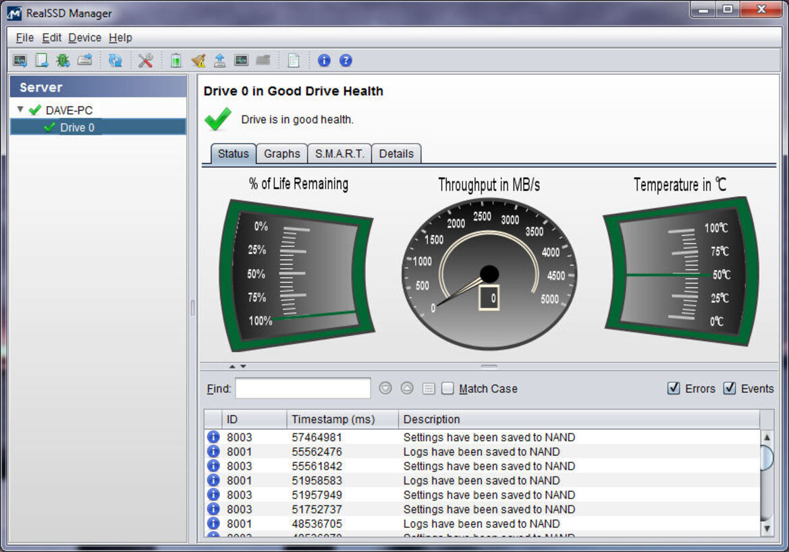Click the RealSSD Manager title bar app icon
789x552 pixels.
(x=15, y=13)
